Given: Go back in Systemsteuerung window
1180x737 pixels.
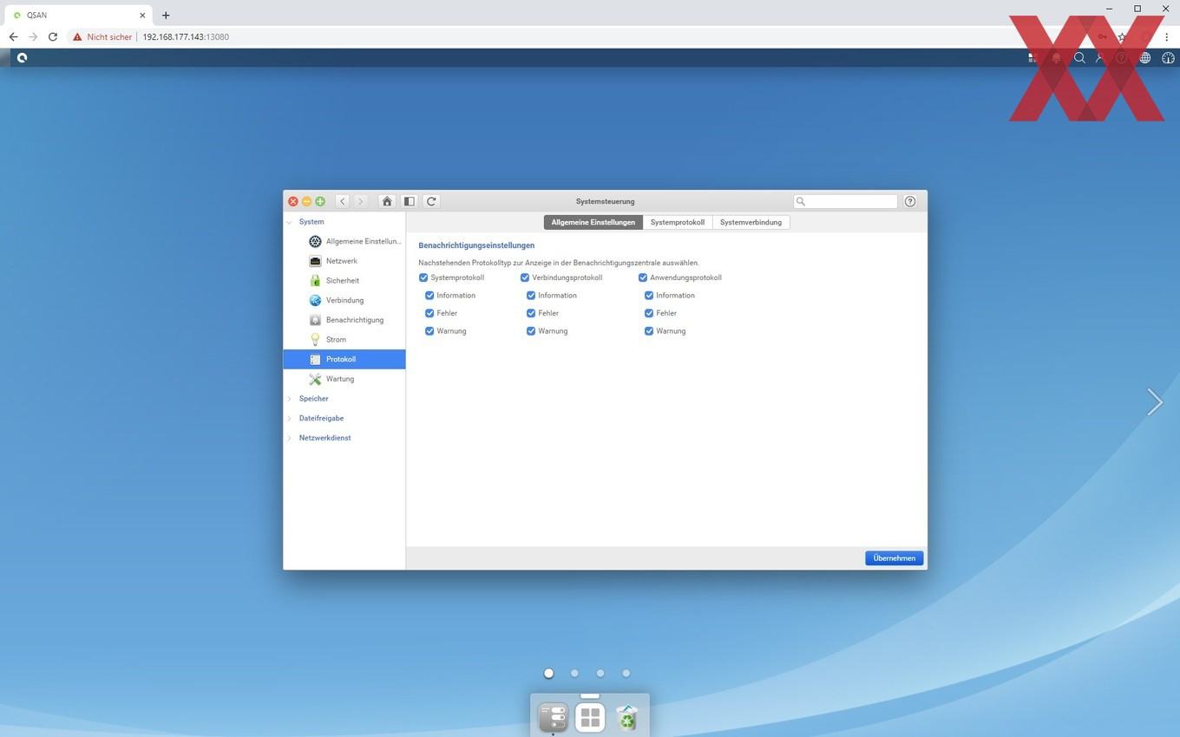Looking at the screenshot, I should coord(343,201).
